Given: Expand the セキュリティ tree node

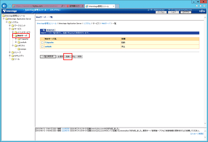Looking at the screenshot, I should click(10, 56).
